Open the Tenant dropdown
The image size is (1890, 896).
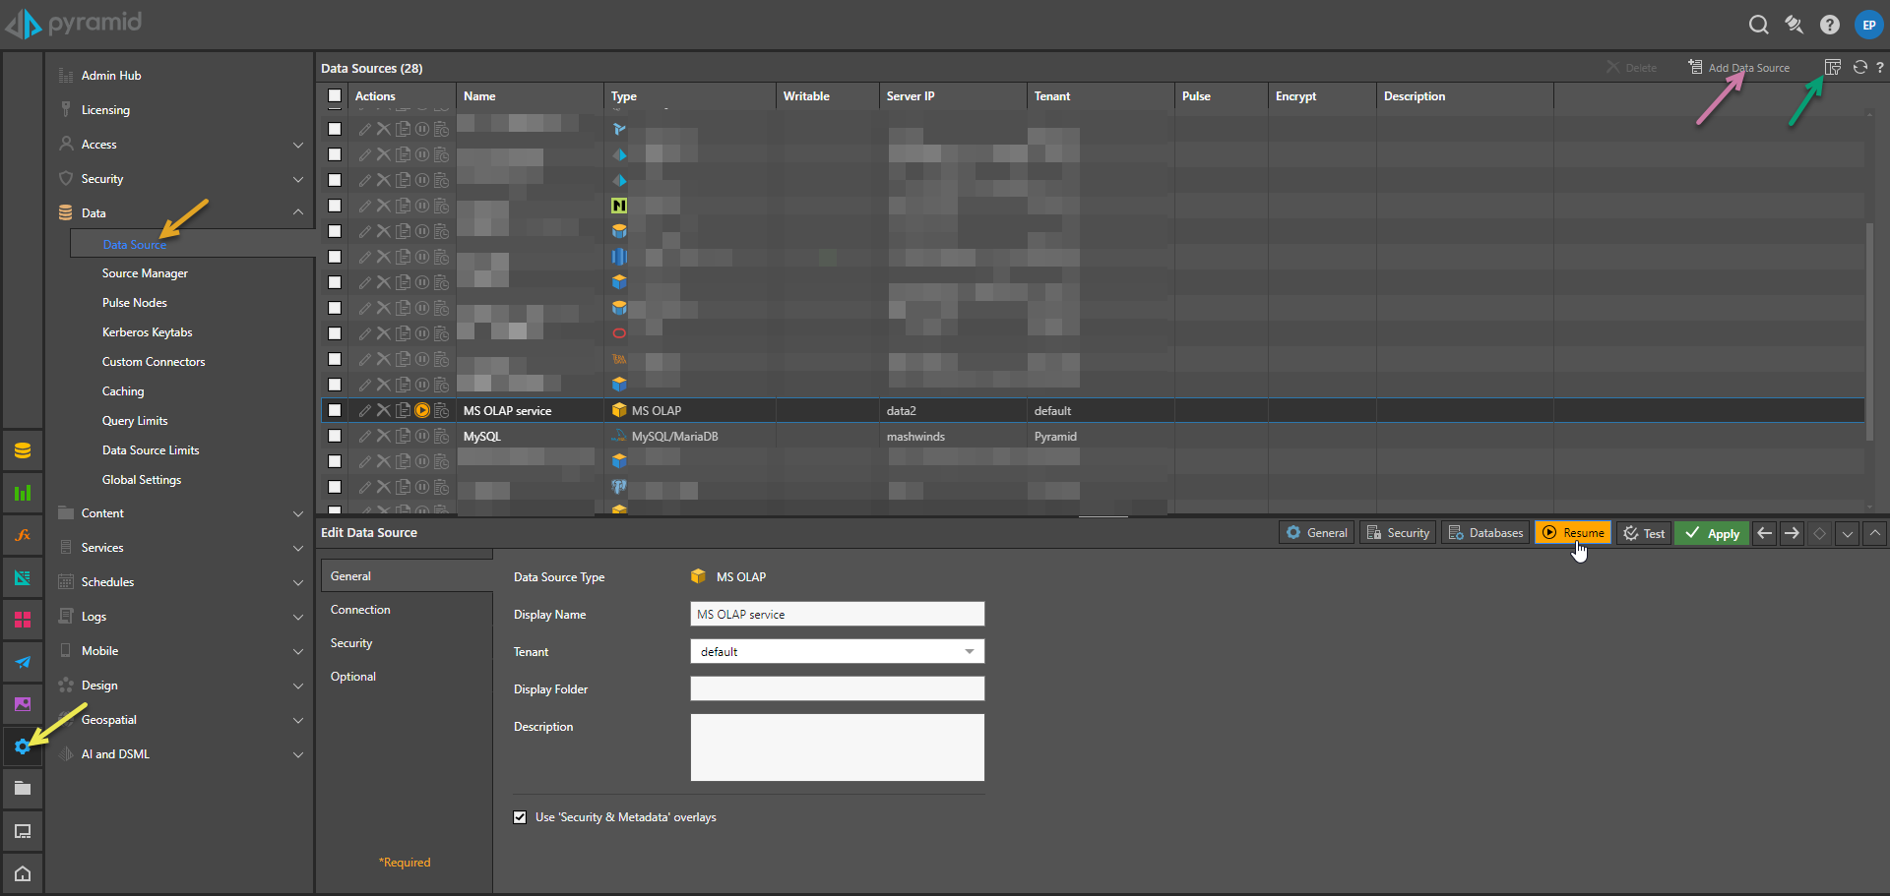click(x=837, y=651)
